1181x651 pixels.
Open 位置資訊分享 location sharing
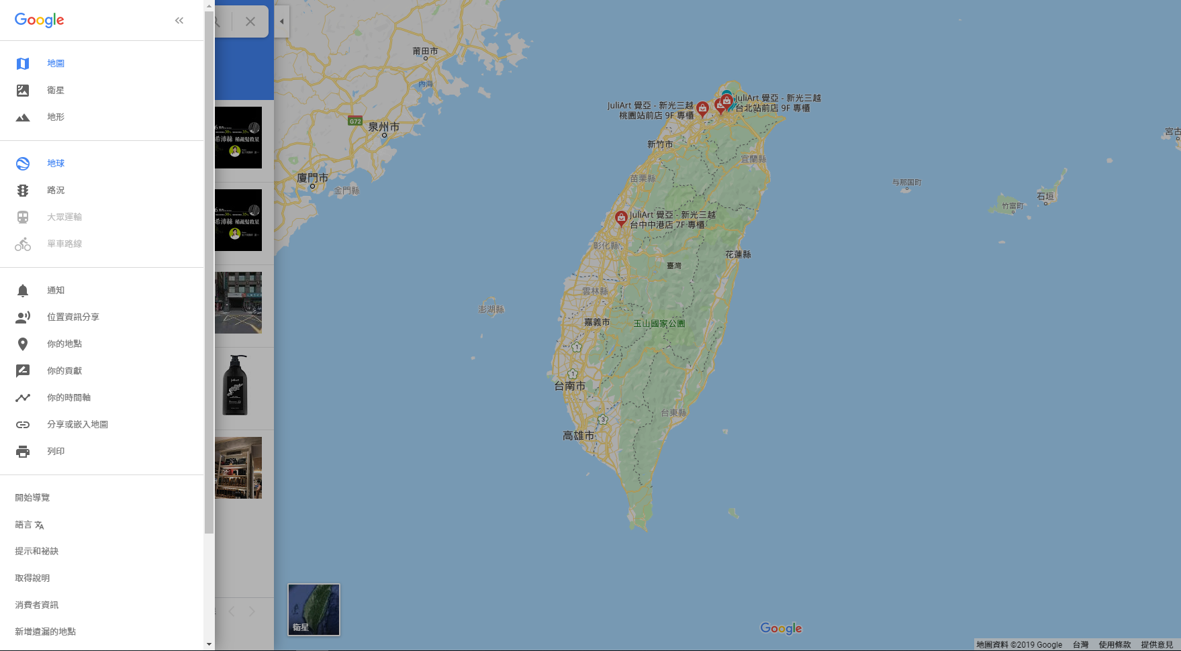pyautogui.click(x=73, y=317)
